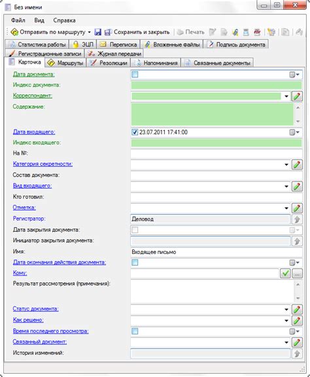
Task: Click the Категория секретности link label
Action: pyautogui.click(x=43, y=164)
